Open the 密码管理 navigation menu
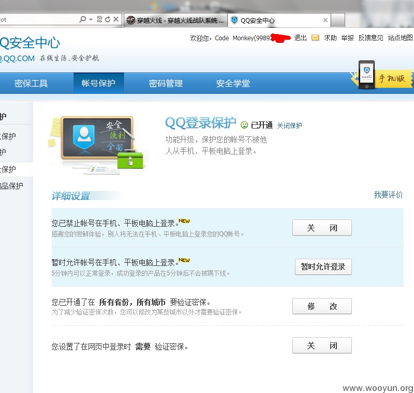 click(166, 84)
